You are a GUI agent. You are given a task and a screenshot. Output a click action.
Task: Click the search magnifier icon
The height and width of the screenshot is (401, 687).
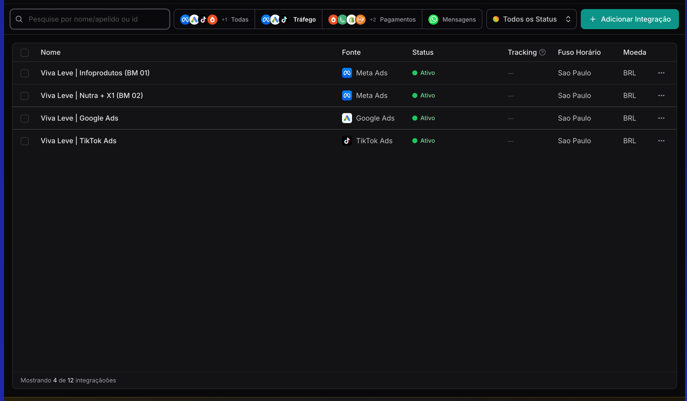19,19
